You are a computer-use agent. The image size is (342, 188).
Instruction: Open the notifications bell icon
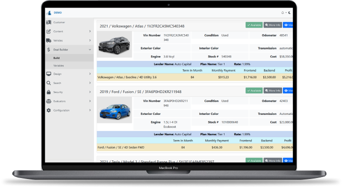click(283, 13)
